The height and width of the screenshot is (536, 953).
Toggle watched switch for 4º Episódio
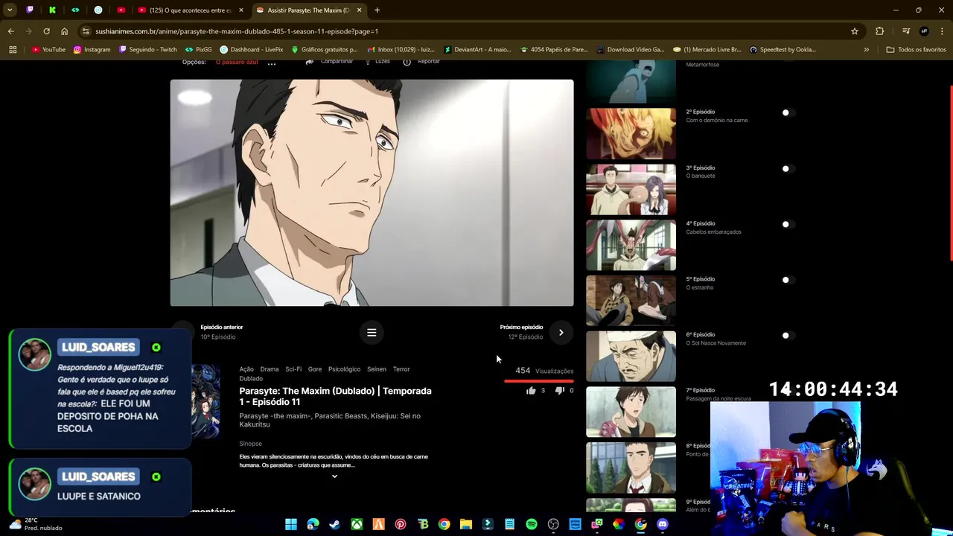pyautogui.click(x=788, y=224)
